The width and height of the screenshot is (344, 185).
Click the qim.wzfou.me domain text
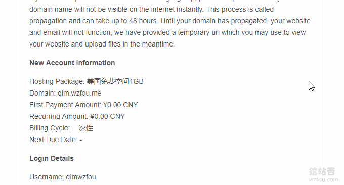point(79,93)
